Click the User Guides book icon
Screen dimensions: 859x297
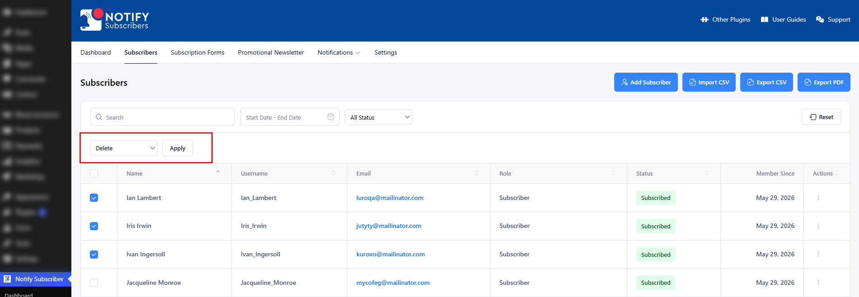point(765,20)
